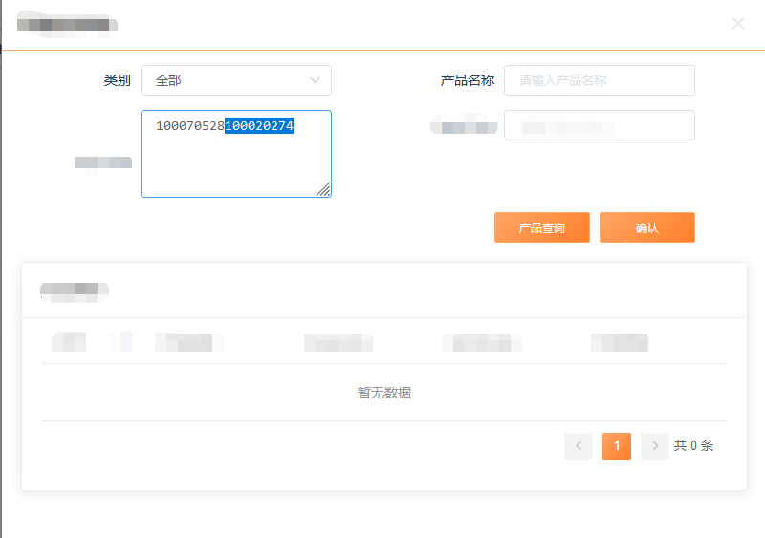This screenshot has width=765, height=538.
Task: Click the blurred results panel heading
Action: tap(75, 289)
